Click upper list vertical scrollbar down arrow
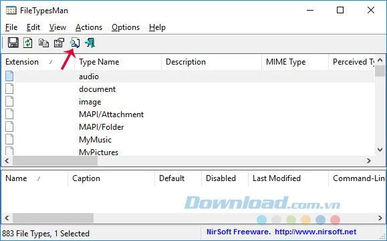 [x=380, y=149]
